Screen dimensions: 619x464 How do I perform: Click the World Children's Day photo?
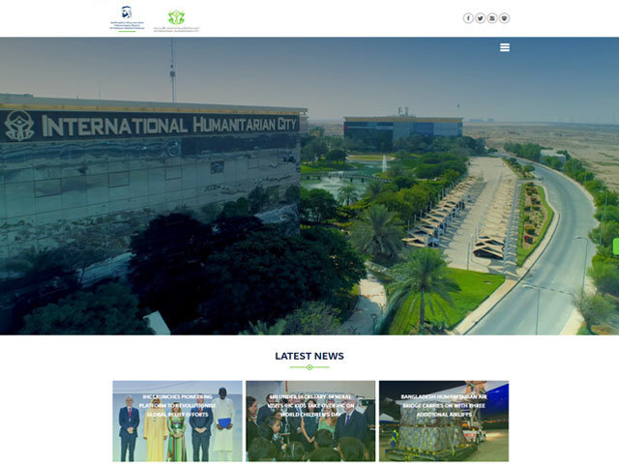point(309,437)
